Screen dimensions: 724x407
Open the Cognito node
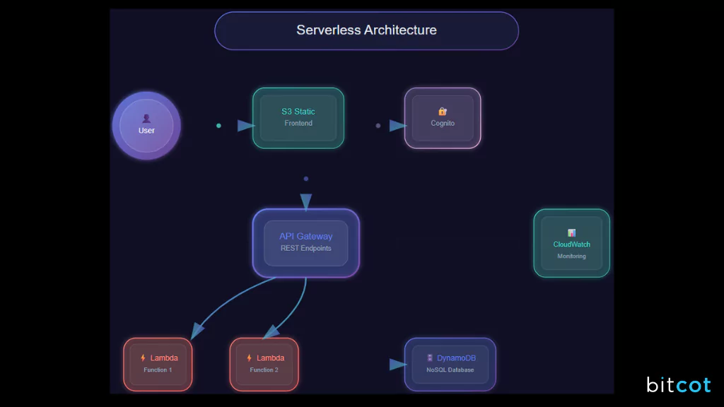click(443, 118)
